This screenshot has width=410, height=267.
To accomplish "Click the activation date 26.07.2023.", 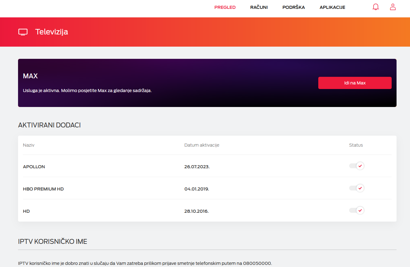I will (197, 167).
